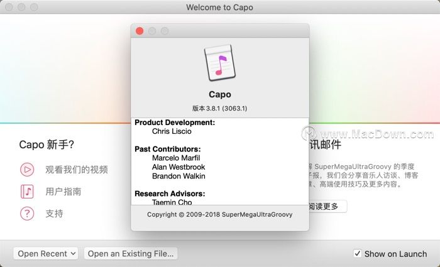Expand the Open Recent dropdown
The width and height of the screenshot is (440, 267).
pyautogui.click(x=46, y=254)
